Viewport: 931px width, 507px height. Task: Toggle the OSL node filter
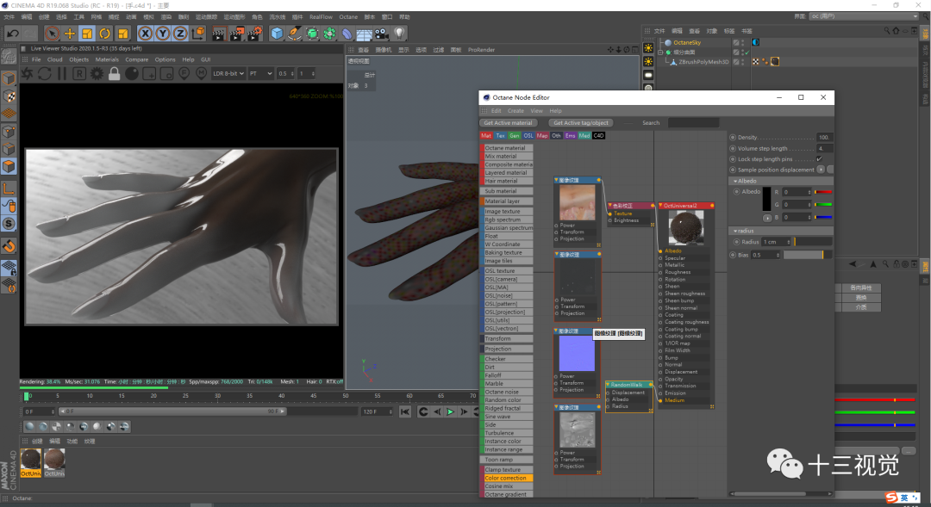(x=528, y=136)
